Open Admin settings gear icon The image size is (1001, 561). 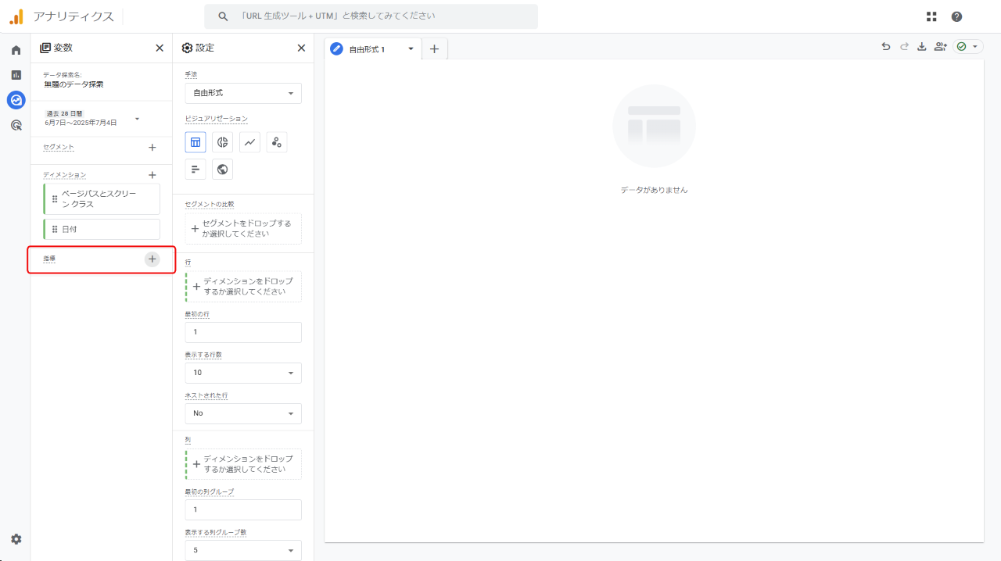[16, 539]
